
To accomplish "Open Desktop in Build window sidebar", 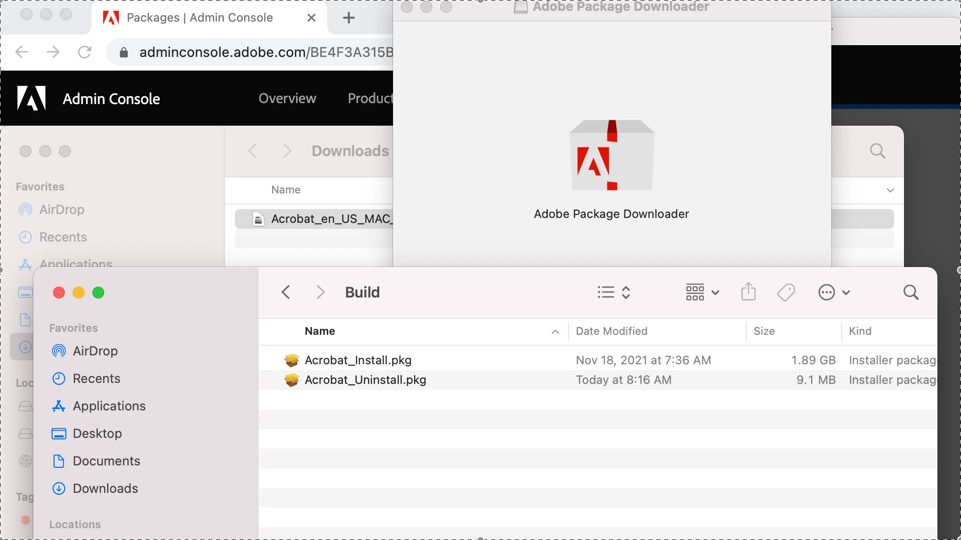I will [87, 433].
